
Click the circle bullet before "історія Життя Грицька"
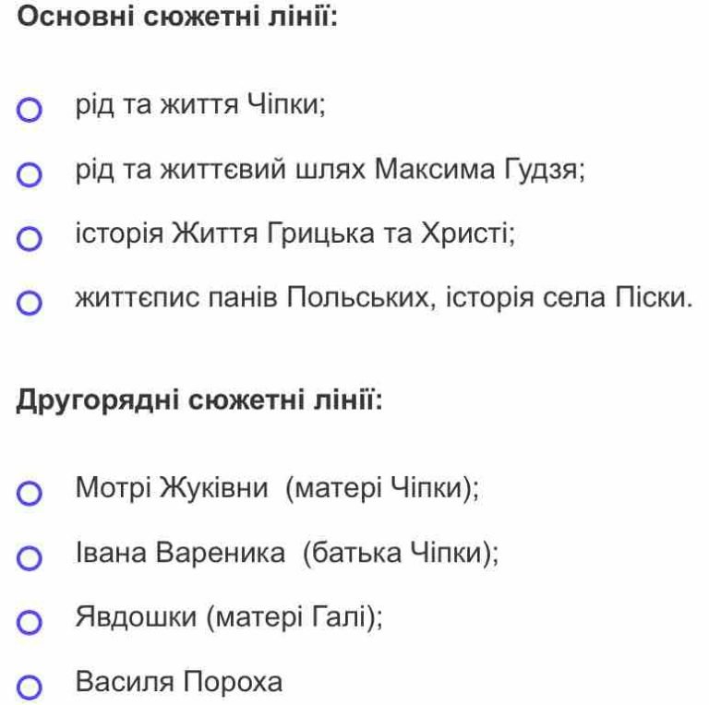pos(30,239)
